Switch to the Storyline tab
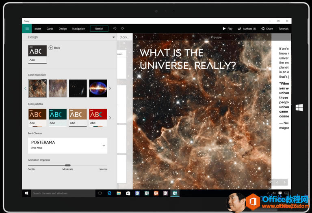Image resolution: width=312 pixels, height=213 pixels. click(124, 37)
